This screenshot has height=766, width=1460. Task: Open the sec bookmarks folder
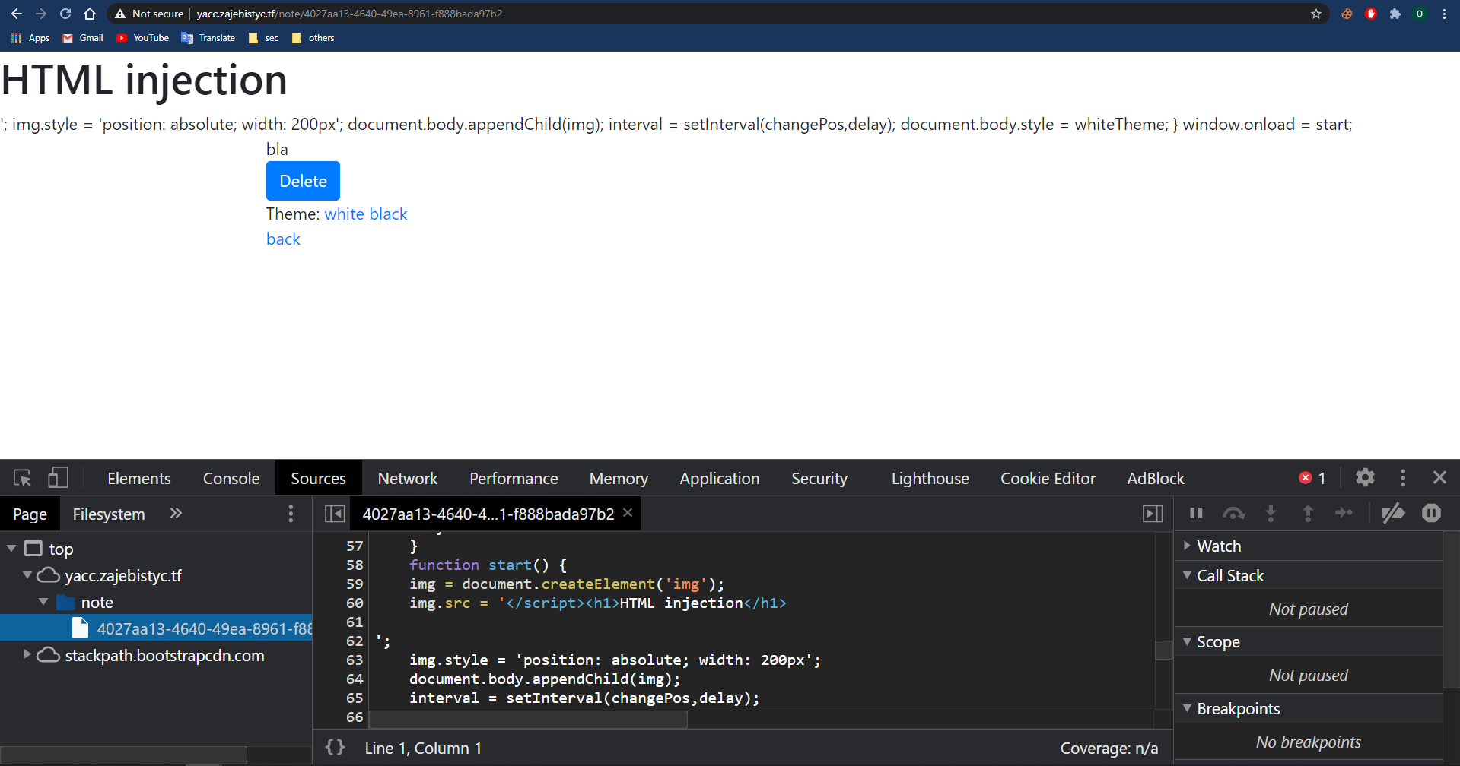click(264, 38)
